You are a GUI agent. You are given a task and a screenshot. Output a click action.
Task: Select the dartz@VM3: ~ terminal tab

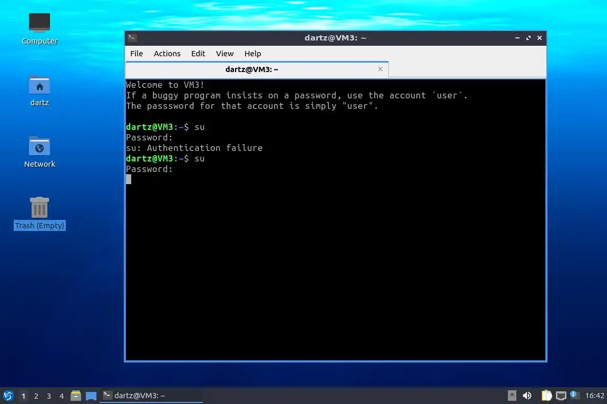click(257, 69)
